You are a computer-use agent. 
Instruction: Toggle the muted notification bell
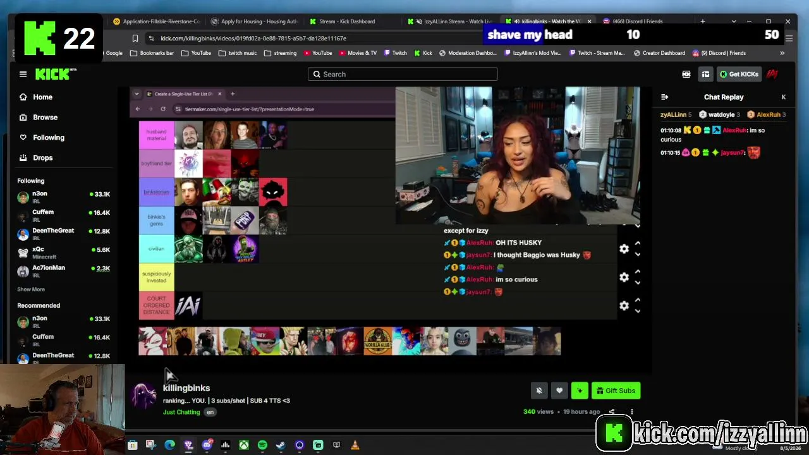(539, 391)
